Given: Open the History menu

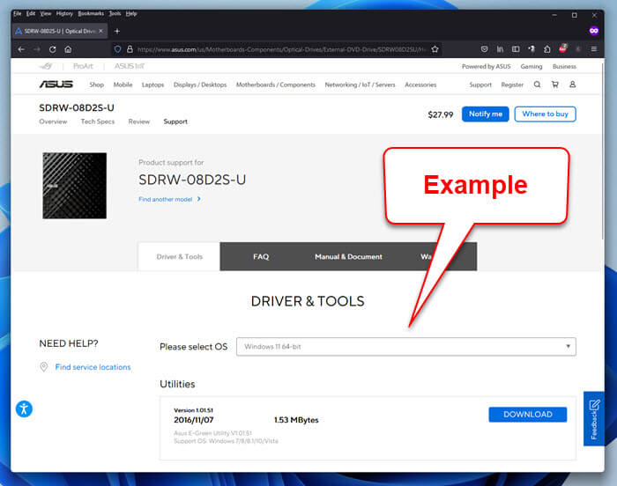Looking at the screenshot, I should pos(64,13).
